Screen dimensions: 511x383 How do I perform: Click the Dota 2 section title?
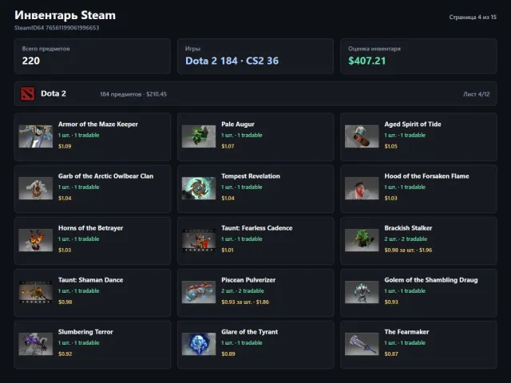53,93
